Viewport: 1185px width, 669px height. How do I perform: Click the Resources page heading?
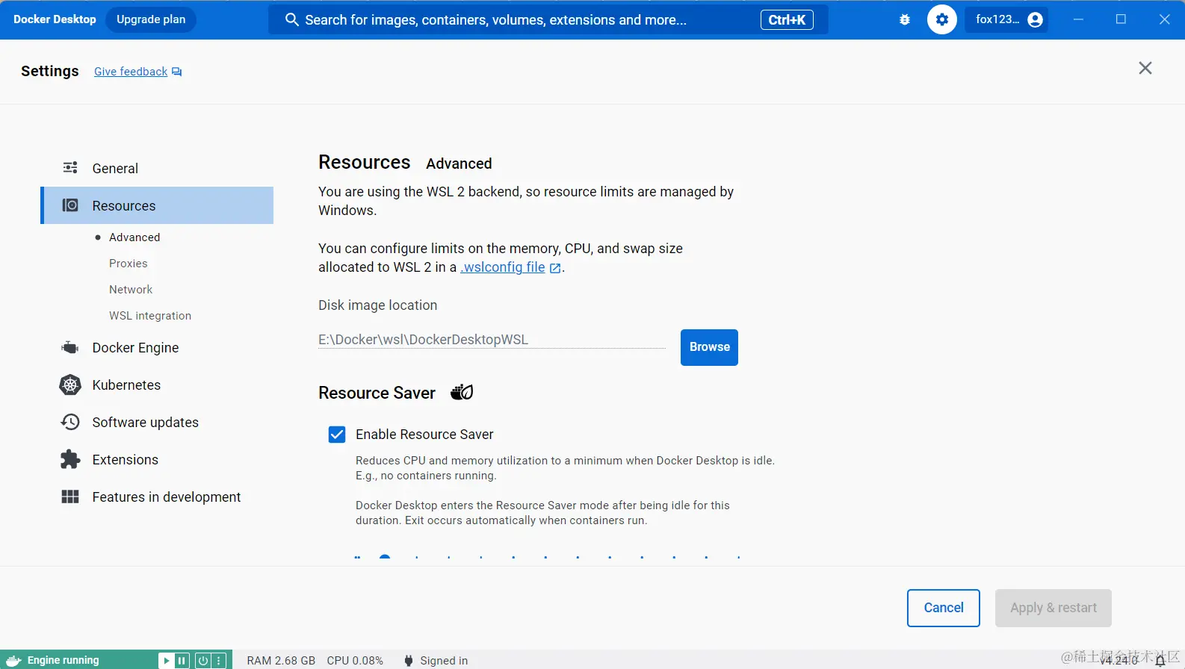(x=365, y=162)
